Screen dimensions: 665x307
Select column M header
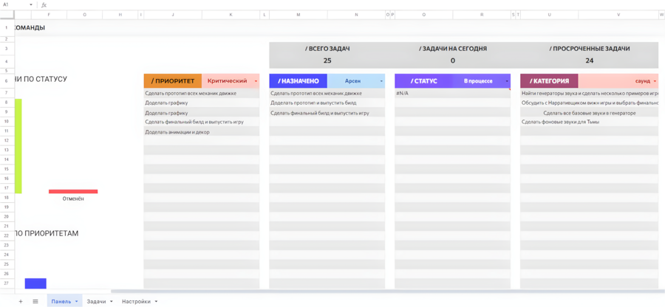pos(299,15)
